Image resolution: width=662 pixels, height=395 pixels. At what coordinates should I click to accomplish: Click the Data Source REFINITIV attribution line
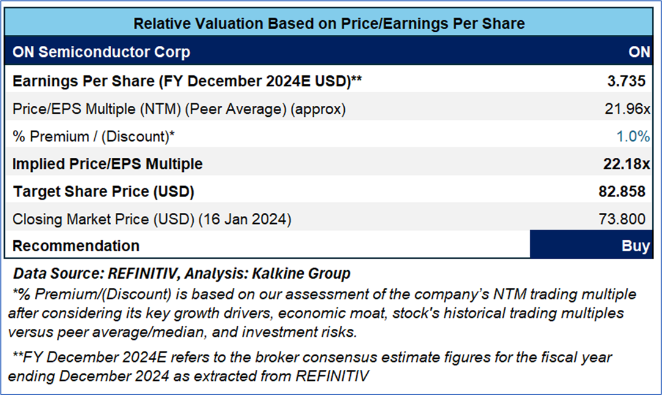tap(182, 273)
